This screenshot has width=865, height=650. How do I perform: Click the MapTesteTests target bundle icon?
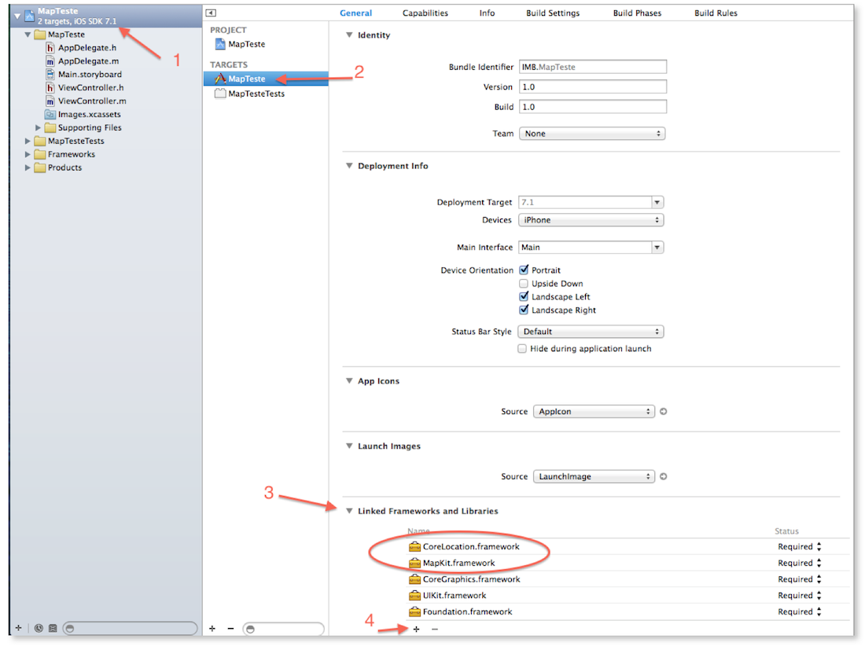tap(221, 94)
